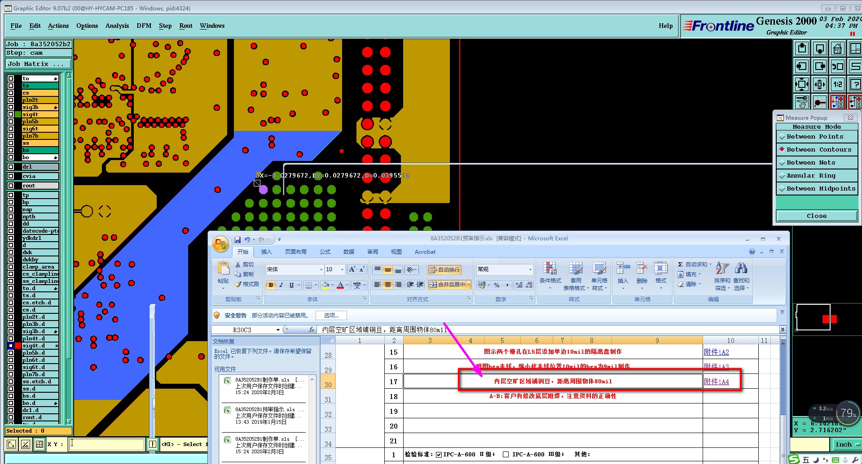This screenshot has width=862, height=464.
Task: Click the 1:2 zoom scale icon
Action: click(837, 84)
